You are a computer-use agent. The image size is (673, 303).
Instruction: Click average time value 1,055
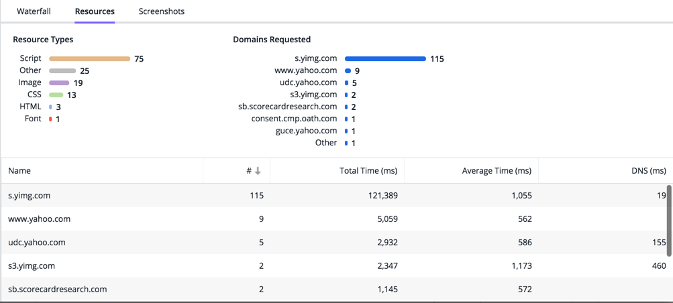[521, 196]
